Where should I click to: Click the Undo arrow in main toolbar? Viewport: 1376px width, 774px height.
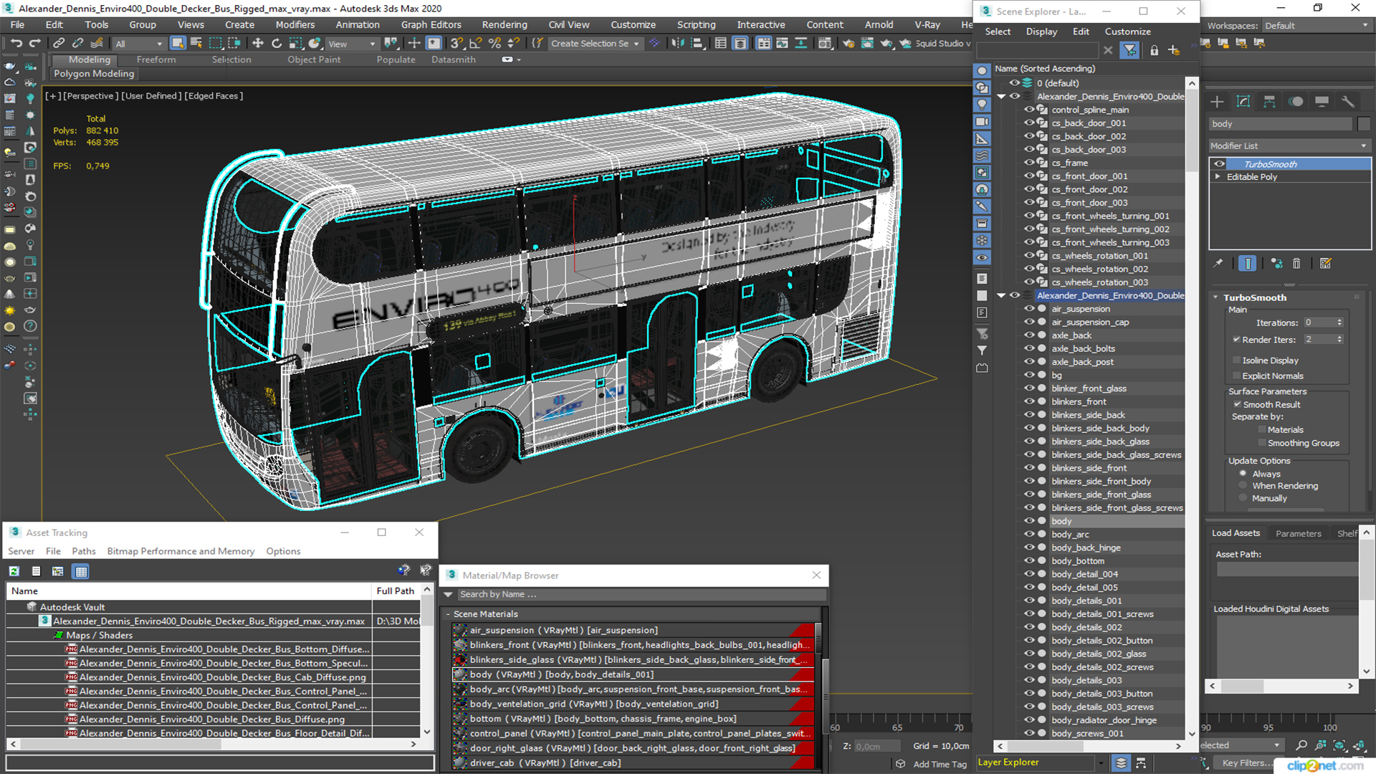(16, 44)
